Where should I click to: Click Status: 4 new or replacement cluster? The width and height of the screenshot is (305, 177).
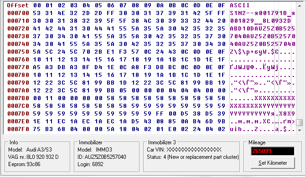click(x=193, y=157)
